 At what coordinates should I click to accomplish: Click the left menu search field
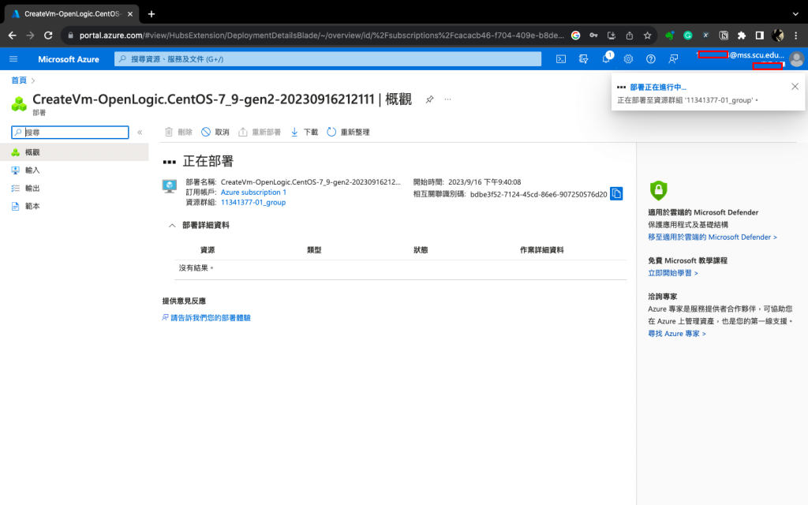point(70,133)
